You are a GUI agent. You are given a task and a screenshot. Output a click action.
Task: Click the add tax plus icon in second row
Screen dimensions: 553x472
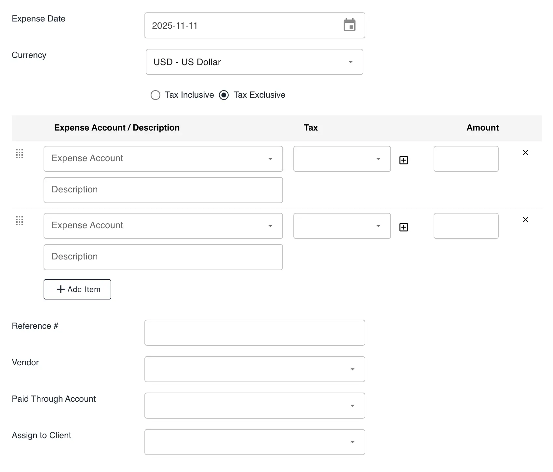(403, 227)
